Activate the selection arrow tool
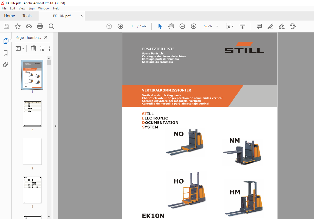Viewport: 314px width, 219px height. pos(160,26)
